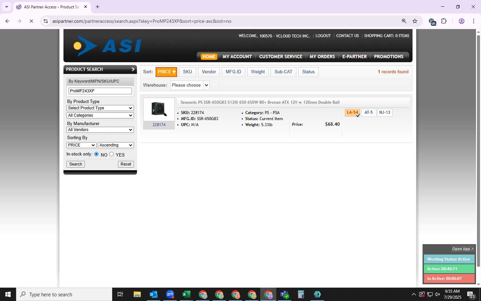Viewport: 481px width, 301px height.
Task: Open Seasonic SSR-650GB3 product title
Action: point(260,102)
